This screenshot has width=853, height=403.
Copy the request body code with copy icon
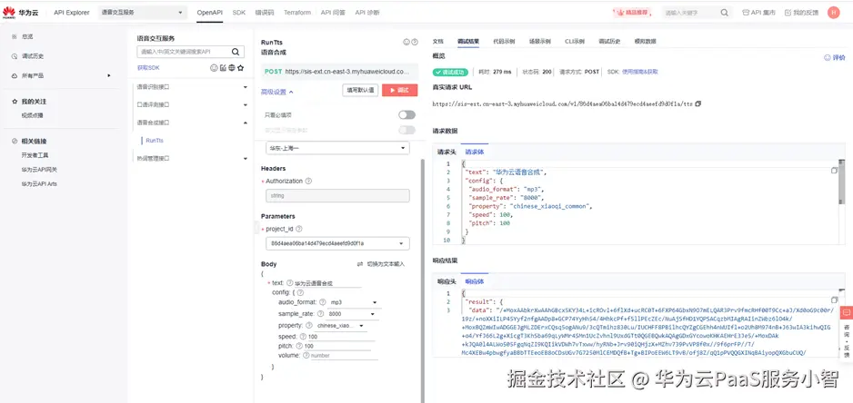(x=835, y=171)
